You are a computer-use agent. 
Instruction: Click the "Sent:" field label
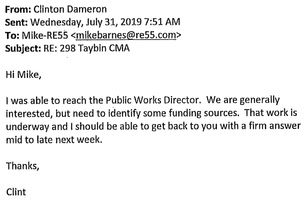[x=16, y=22]
